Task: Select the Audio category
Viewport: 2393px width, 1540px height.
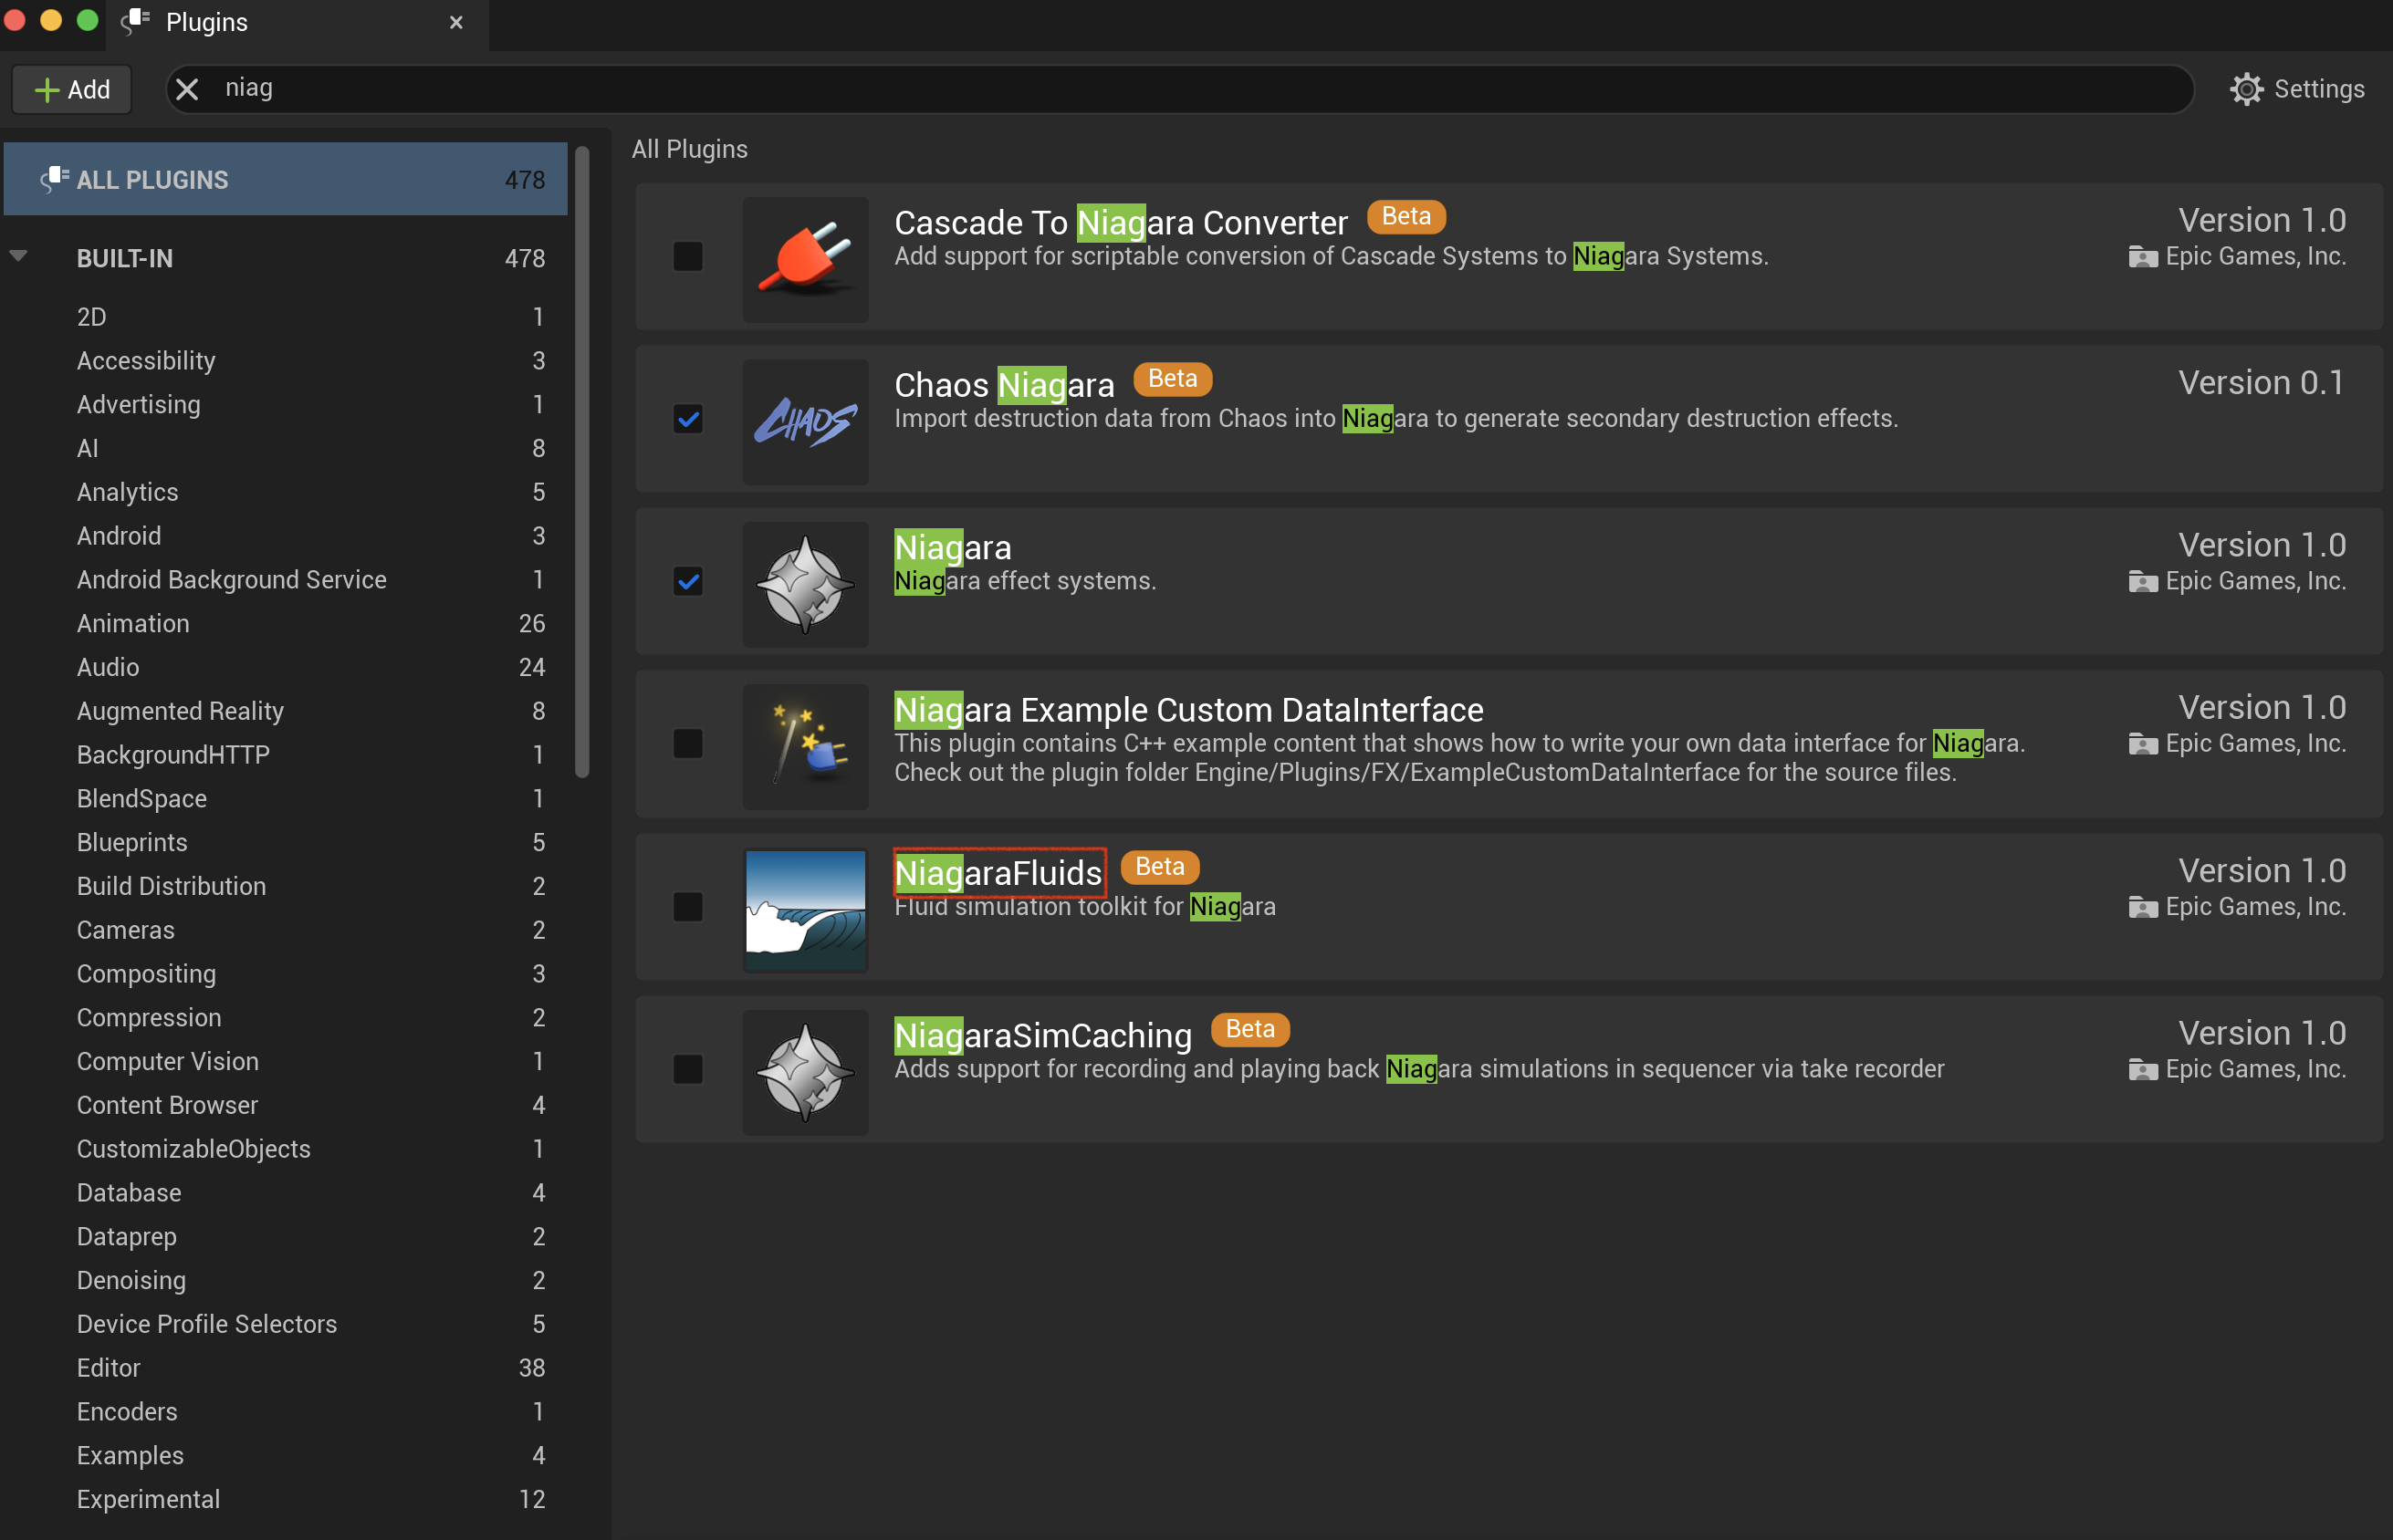Action: click(x=285, y=668)
